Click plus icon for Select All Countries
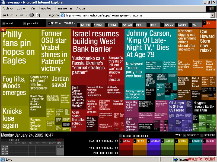The width and height of the screenshot is (217, 162). (49, 23)
